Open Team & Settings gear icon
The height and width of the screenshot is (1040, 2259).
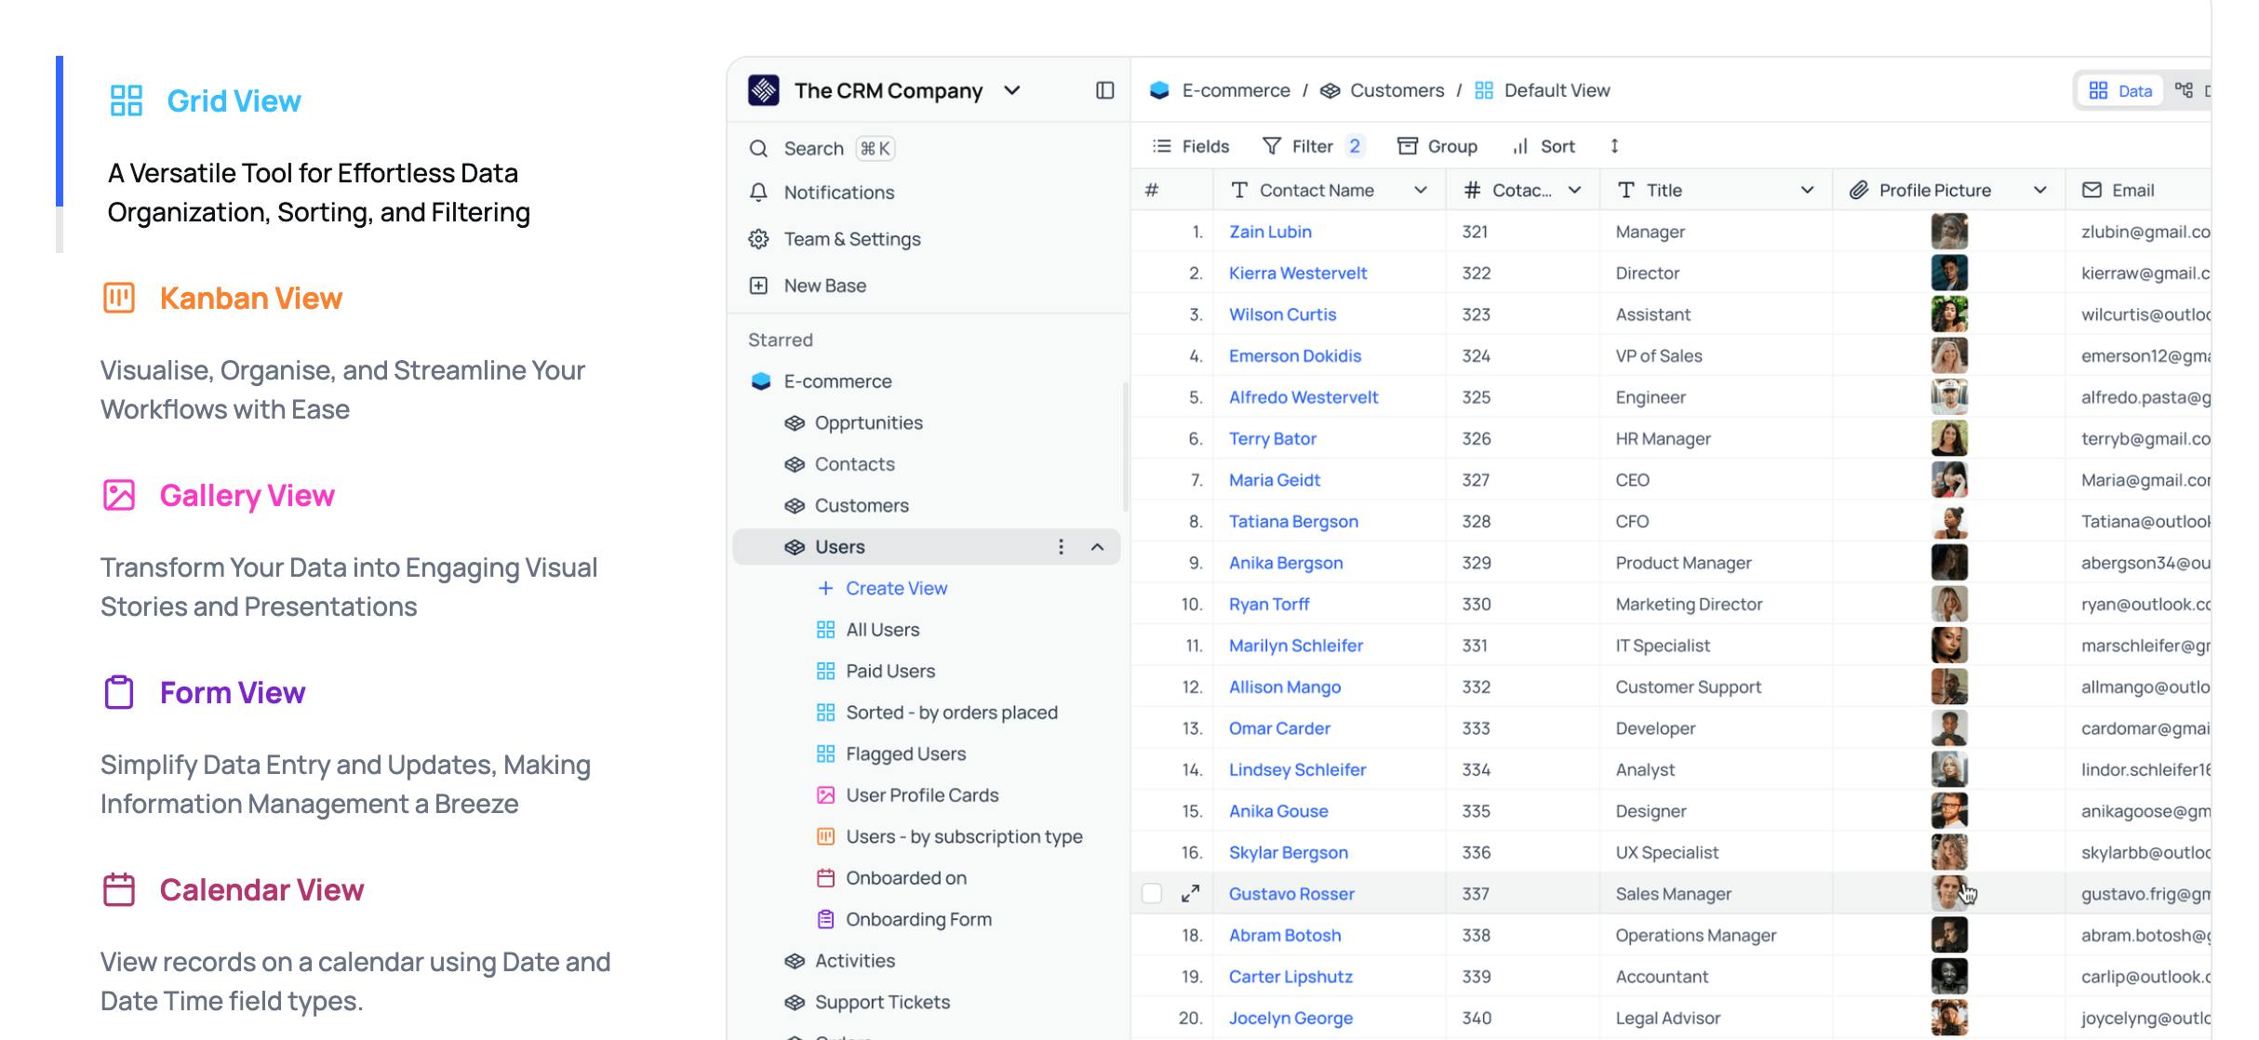(758, 239)
